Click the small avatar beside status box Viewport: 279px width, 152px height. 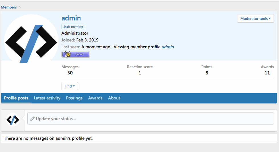tap(13, 120)
